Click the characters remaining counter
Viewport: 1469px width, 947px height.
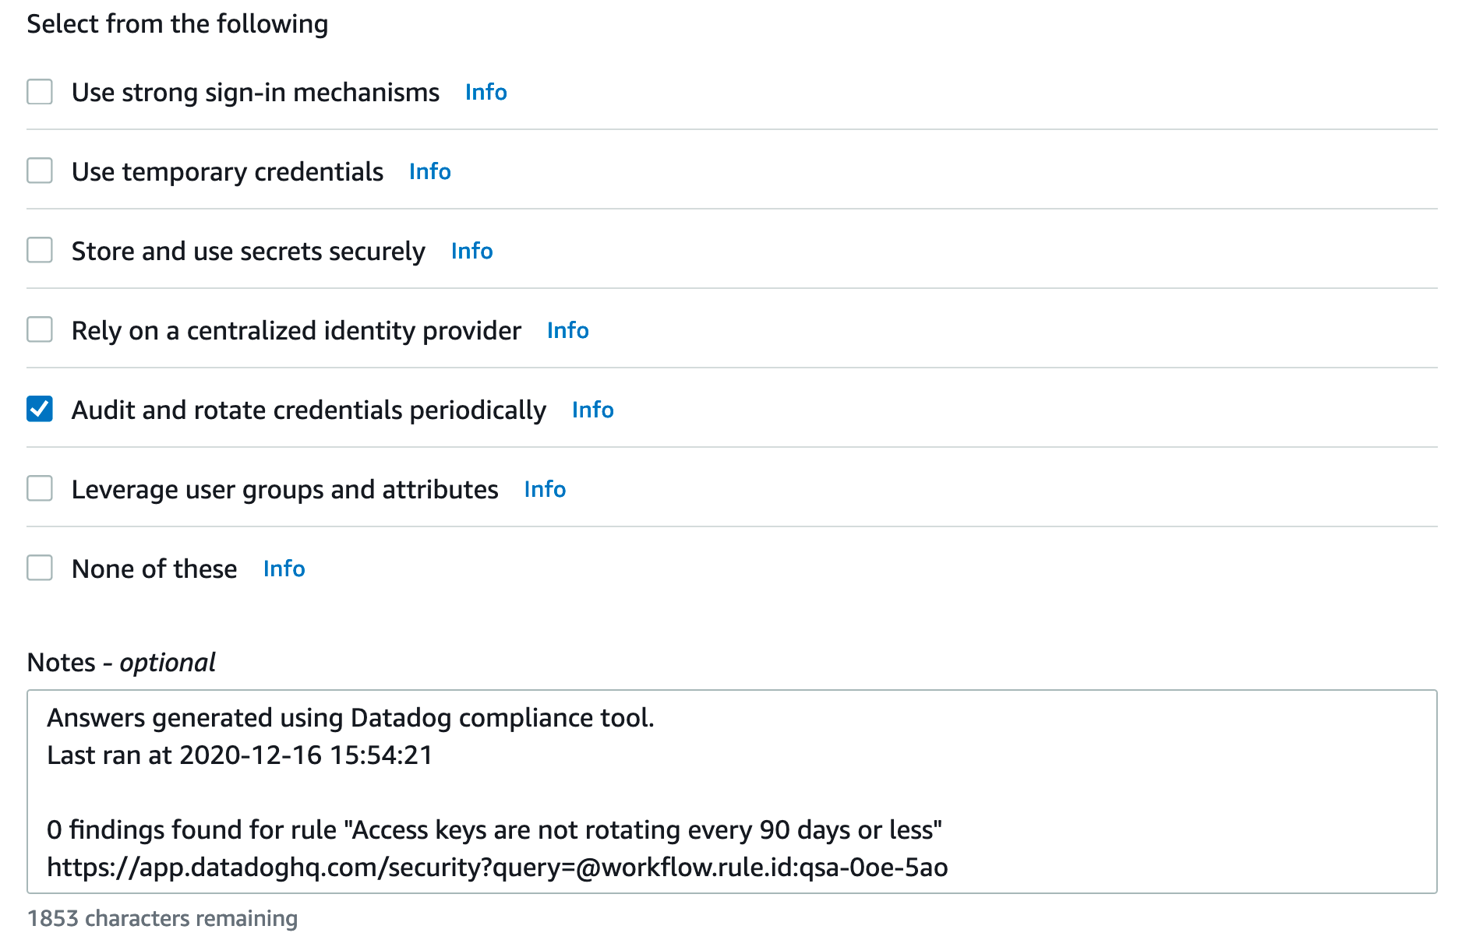(x=162, y=918)
